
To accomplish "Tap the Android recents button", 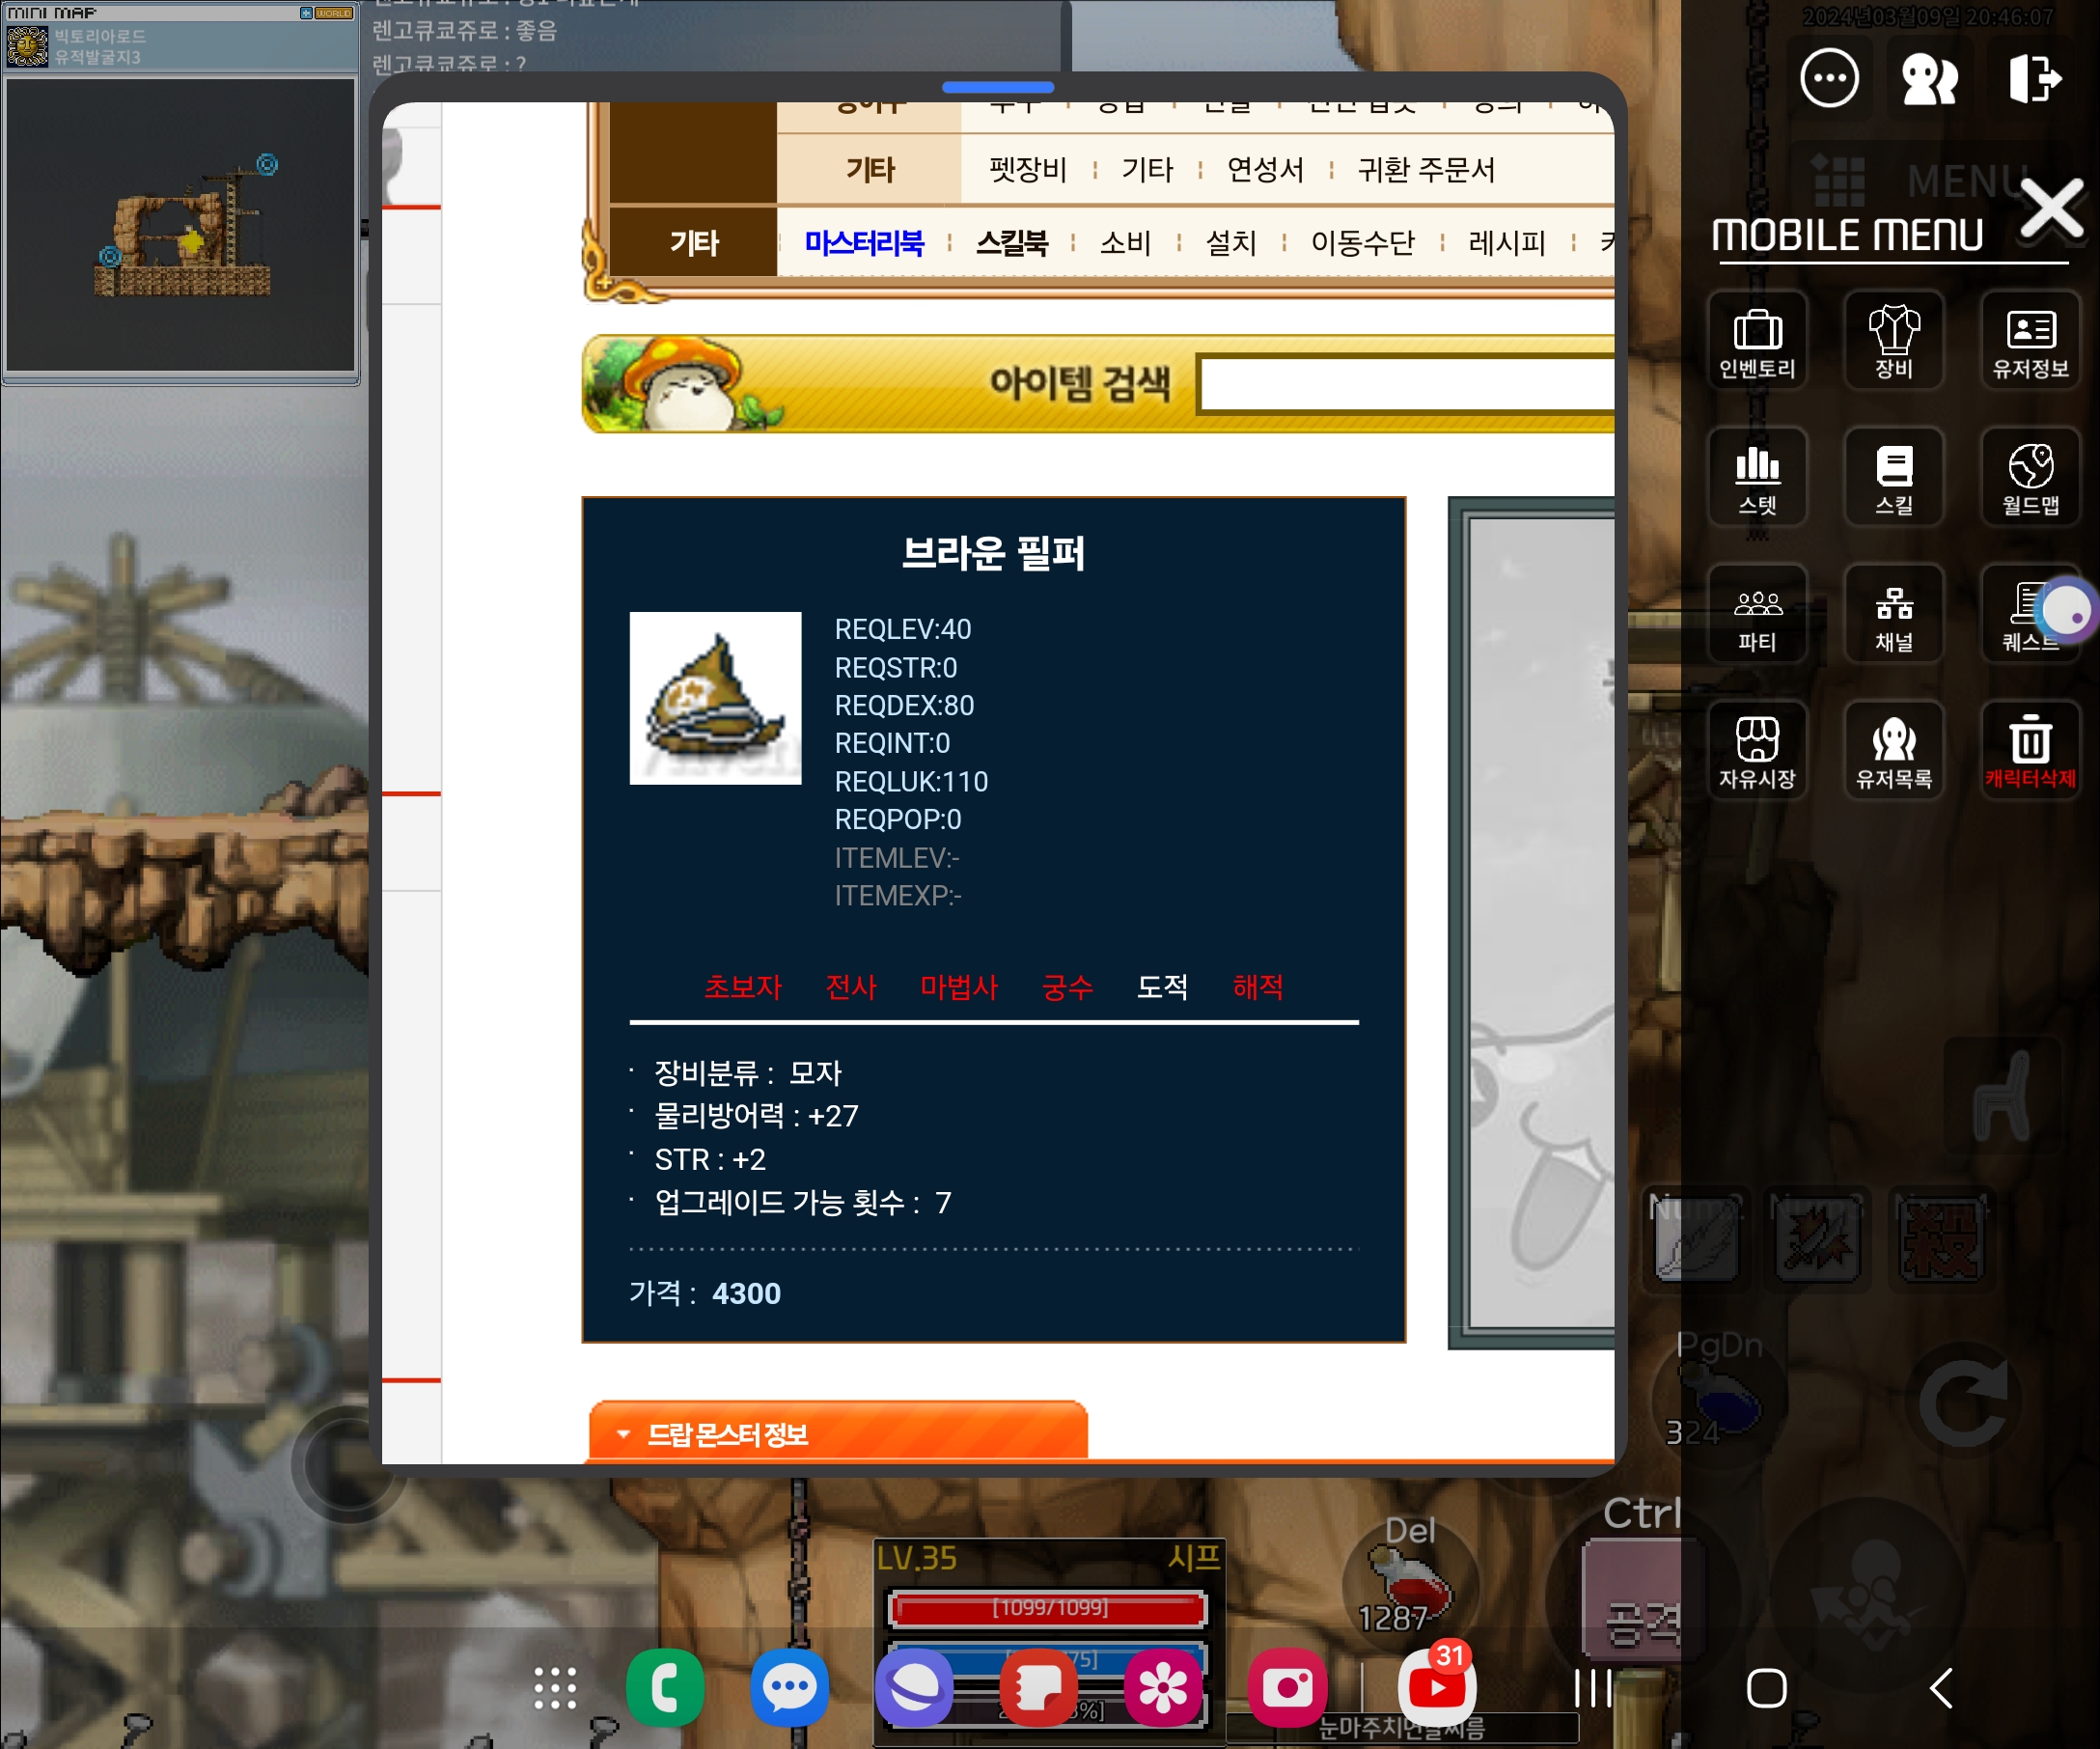I will tap(1592, 1688).
